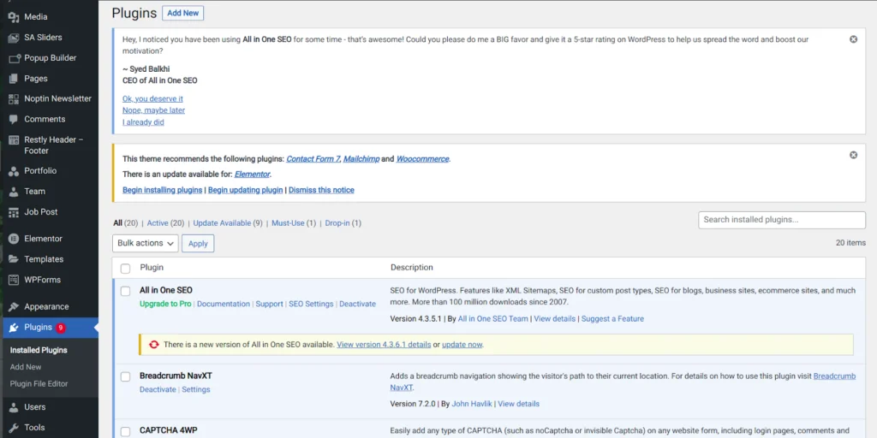Viewport: 877px width, 438px height.
Task: Click the Restly Header – Footer icon
Action: tap(14, 140)
